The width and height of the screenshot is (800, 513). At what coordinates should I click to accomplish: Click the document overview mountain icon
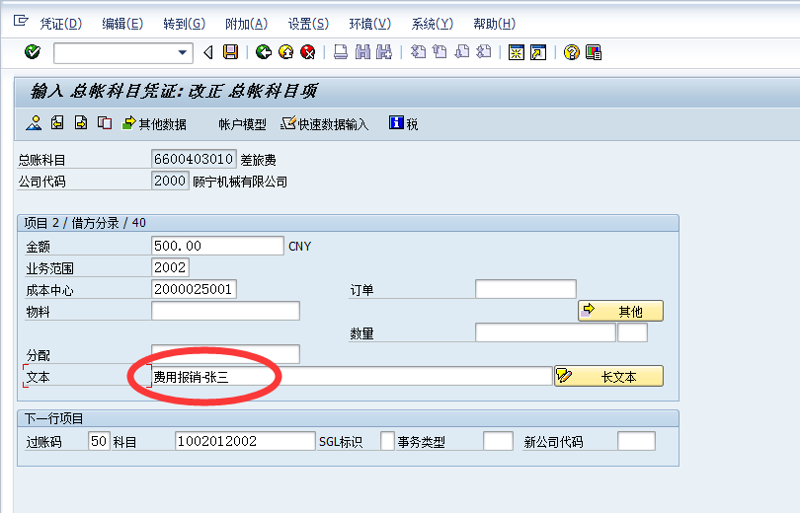point(34,122)
